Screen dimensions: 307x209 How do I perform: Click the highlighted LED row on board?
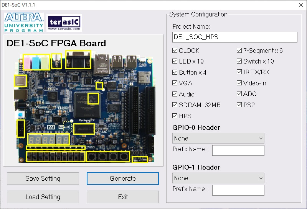tap(56, 148)
